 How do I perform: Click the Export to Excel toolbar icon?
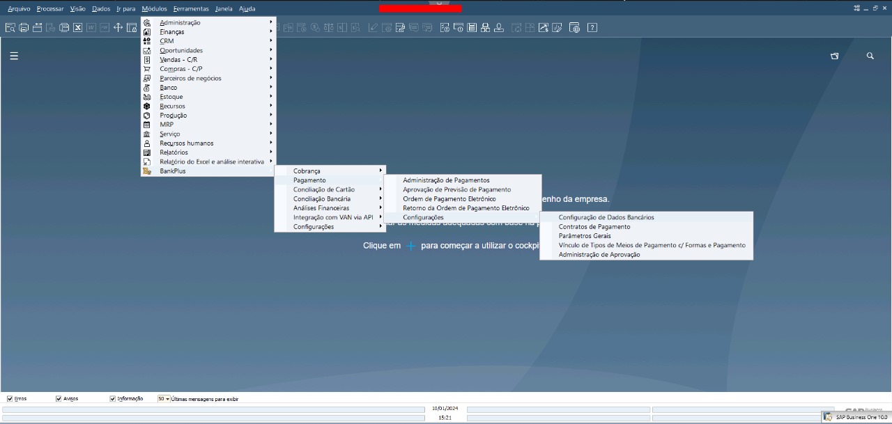pyautogui.click(x=77, y=28)
